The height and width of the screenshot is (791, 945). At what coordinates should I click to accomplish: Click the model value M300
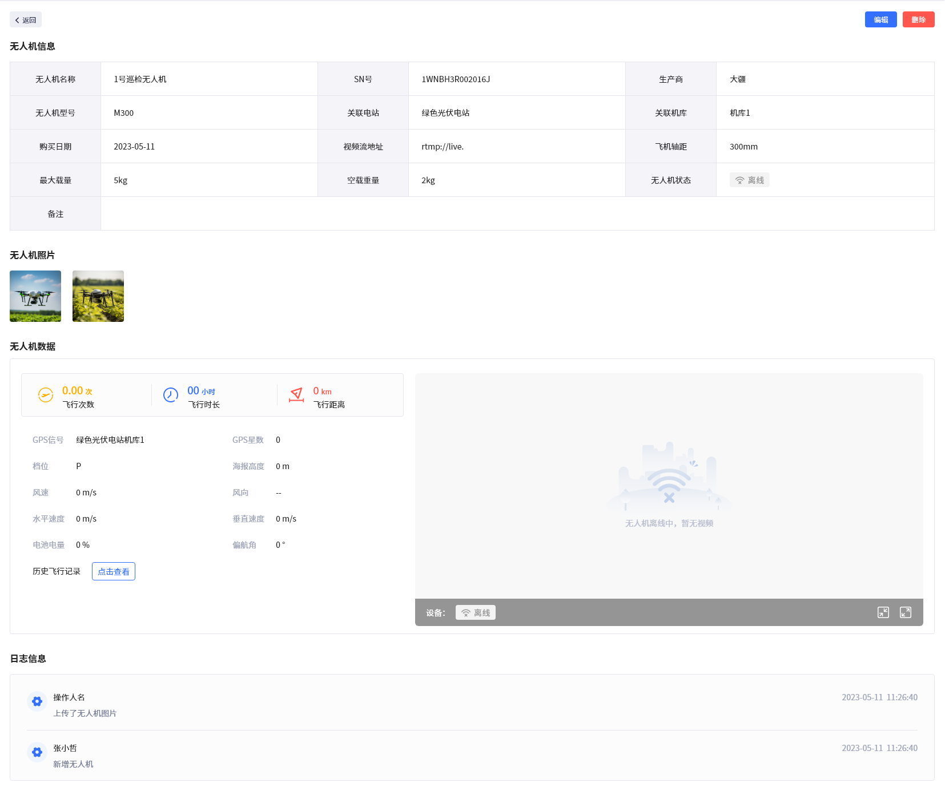point(123,113)
